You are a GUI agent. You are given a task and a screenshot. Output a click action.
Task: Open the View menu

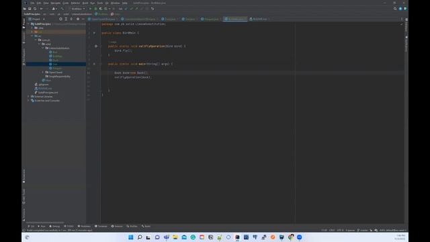click(x=46, y=3)
